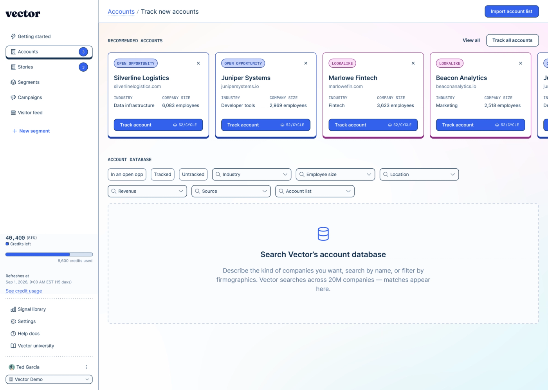Dismiss the Silverline Logistics card

pos(198,63)
